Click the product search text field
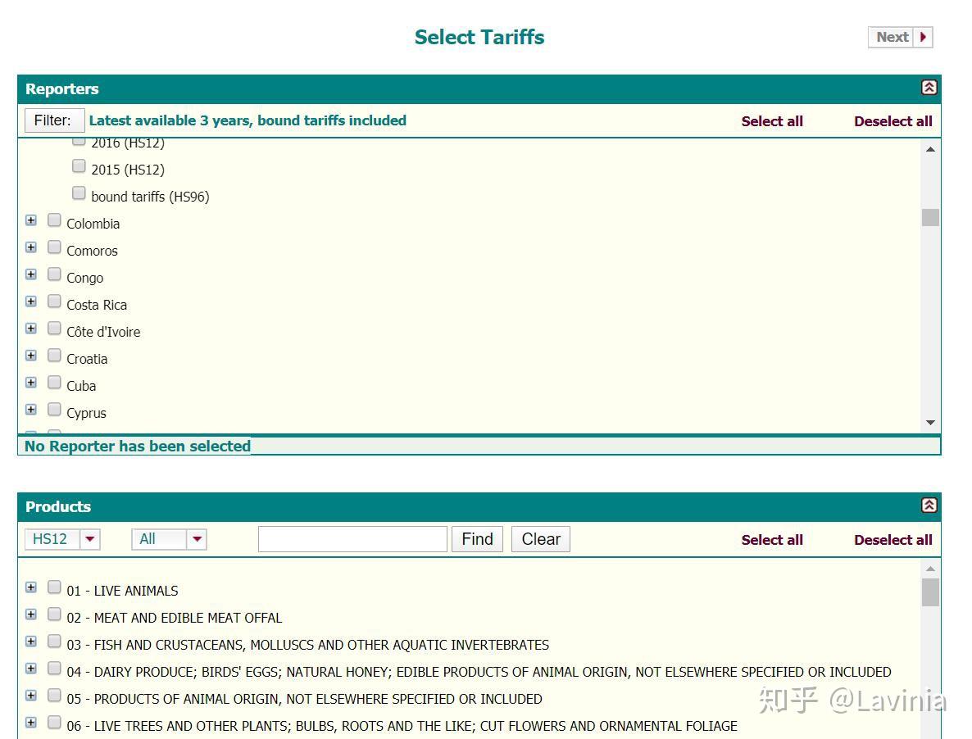The width and height of the screenshot is (972, 739). [x=352, y=539]
